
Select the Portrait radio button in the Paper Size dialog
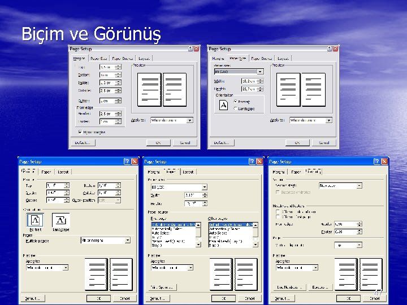pos(235,102)
